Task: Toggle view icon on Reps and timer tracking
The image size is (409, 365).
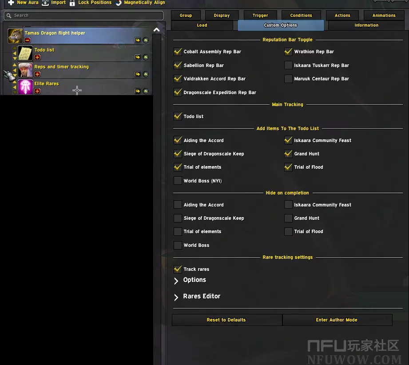Action: [x=146, y=74]
